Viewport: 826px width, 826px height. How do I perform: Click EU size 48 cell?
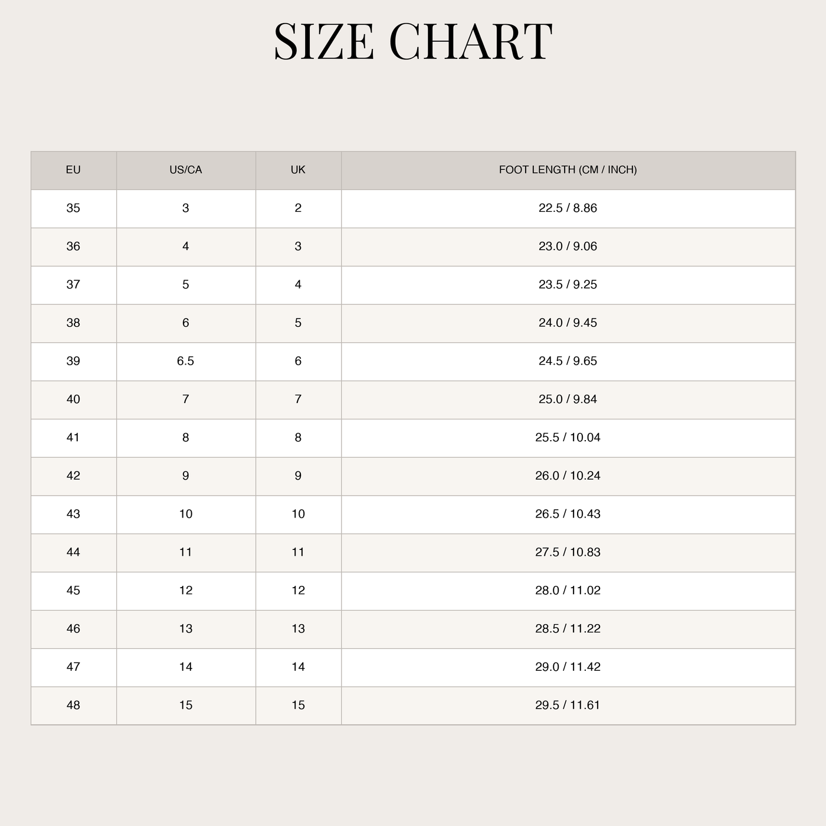pos(74,706)
